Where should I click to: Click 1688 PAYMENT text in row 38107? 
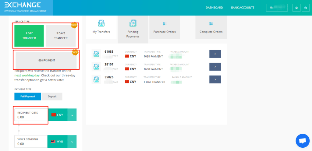[153, 69]
